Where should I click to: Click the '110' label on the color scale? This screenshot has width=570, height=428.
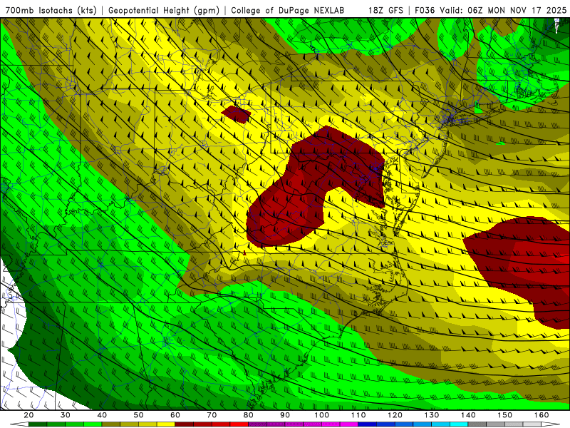[x=358, y=415]
